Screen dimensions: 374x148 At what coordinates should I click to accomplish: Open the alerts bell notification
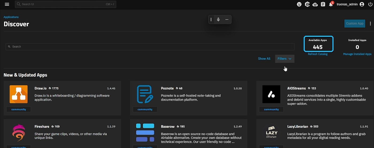point(331,4)
